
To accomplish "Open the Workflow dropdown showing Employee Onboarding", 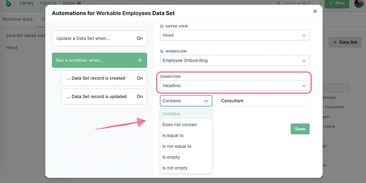I will click(x=235, y=60).
